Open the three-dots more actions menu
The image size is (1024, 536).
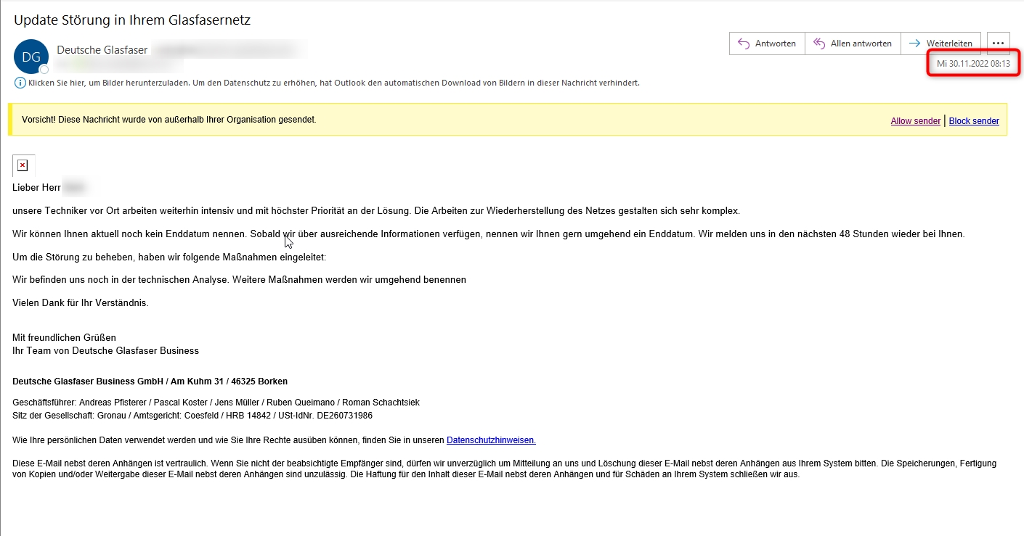click(x=999, y=44)
